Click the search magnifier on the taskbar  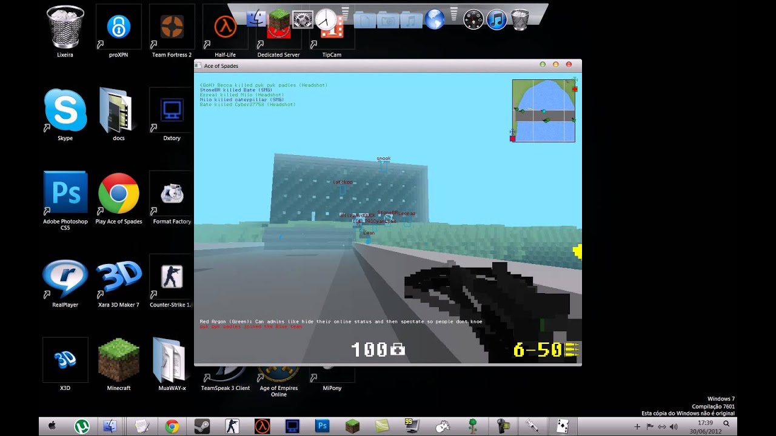726,424
